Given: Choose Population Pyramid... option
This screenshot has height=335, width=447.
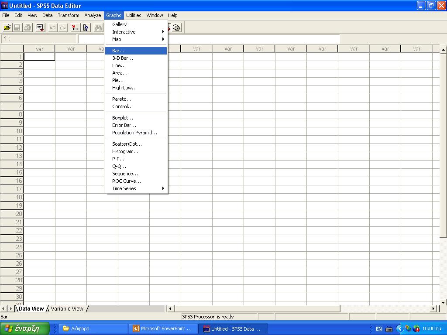Looking at the screenshot, I should pyautogui.click(x=136, y=133).
